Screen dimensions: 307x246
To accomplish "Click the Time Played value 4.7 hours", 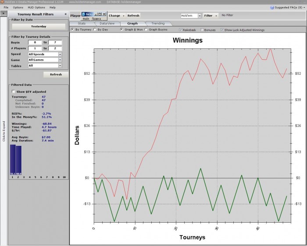I will 49,127.
